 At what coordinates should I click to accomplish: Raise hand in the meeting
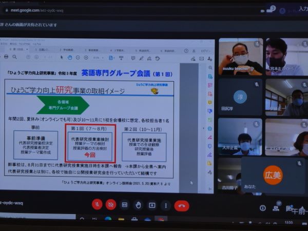[138, 205]
